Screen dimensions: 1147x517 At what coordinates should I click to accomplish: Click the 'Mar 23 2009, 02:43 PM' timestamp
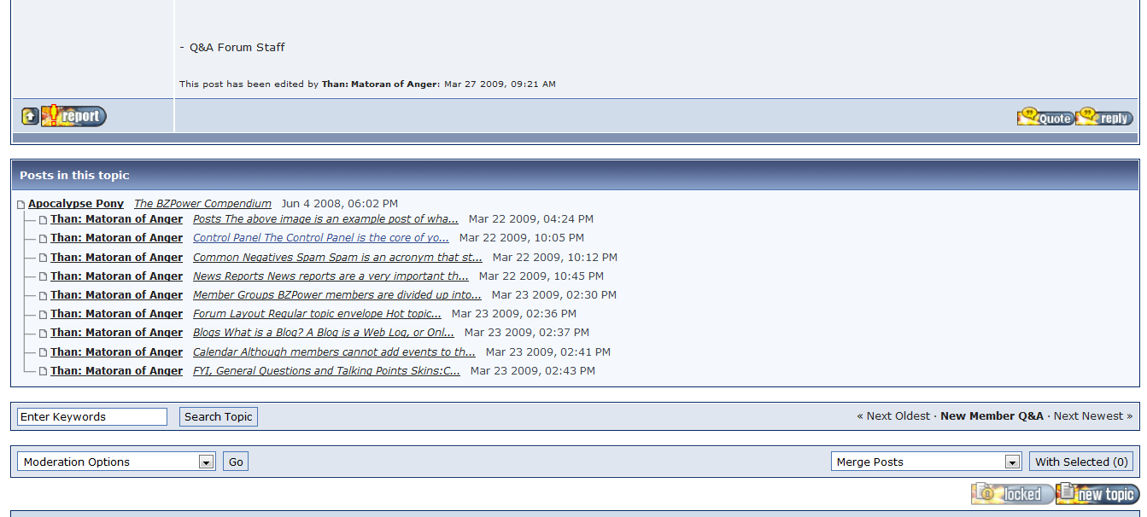coord(533,370)
